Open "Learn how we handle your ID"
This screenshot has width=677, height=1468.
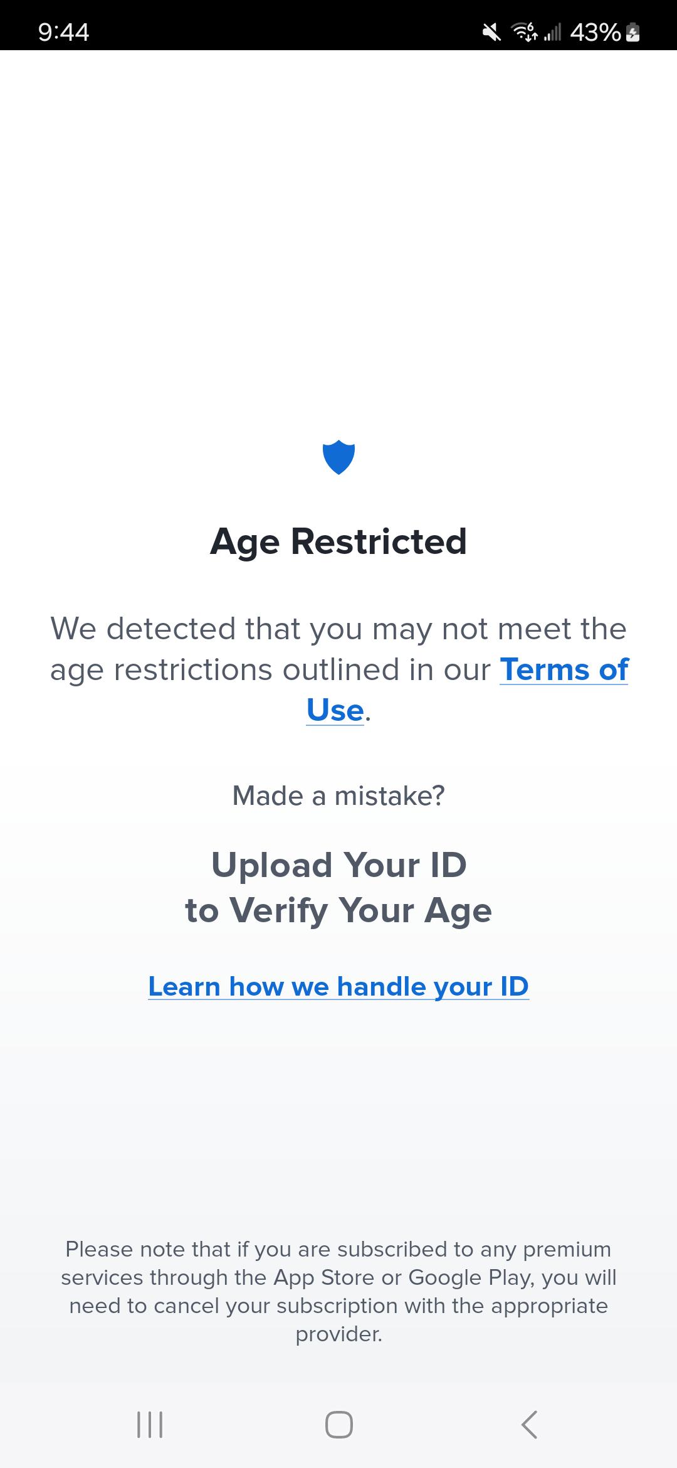click(338, 986)
